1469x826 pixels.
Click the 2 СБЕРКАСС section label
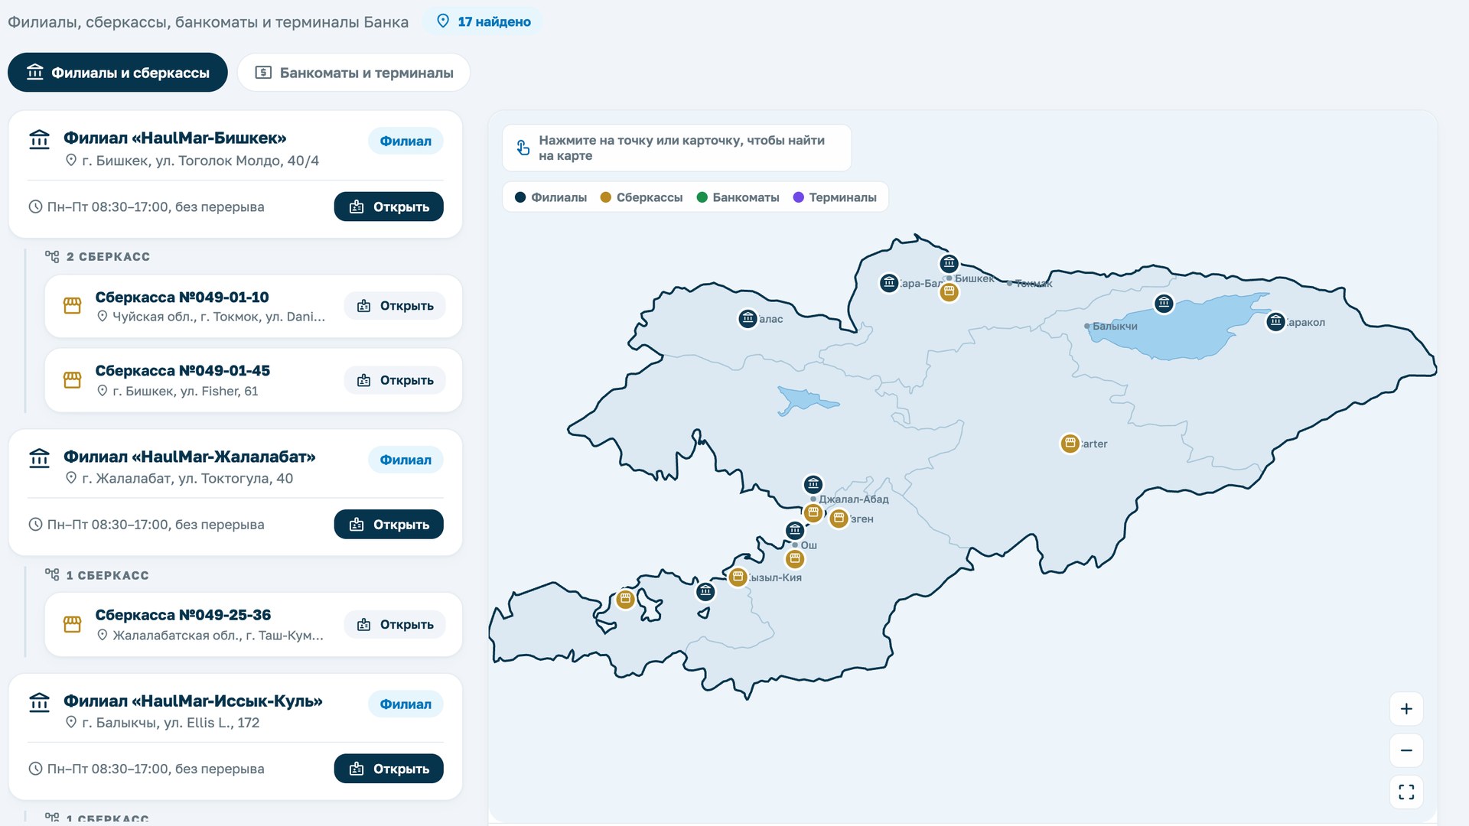108,256
